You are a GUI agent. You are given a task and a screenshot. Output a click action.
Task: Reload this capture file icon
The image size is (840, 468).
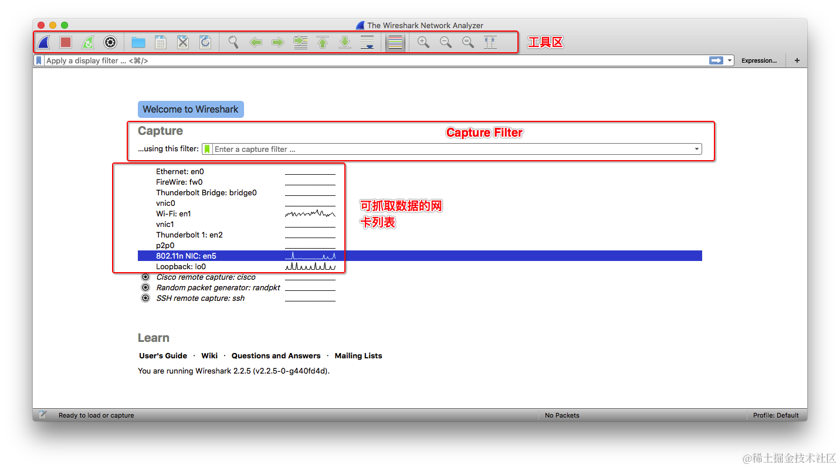click(205, 42)
